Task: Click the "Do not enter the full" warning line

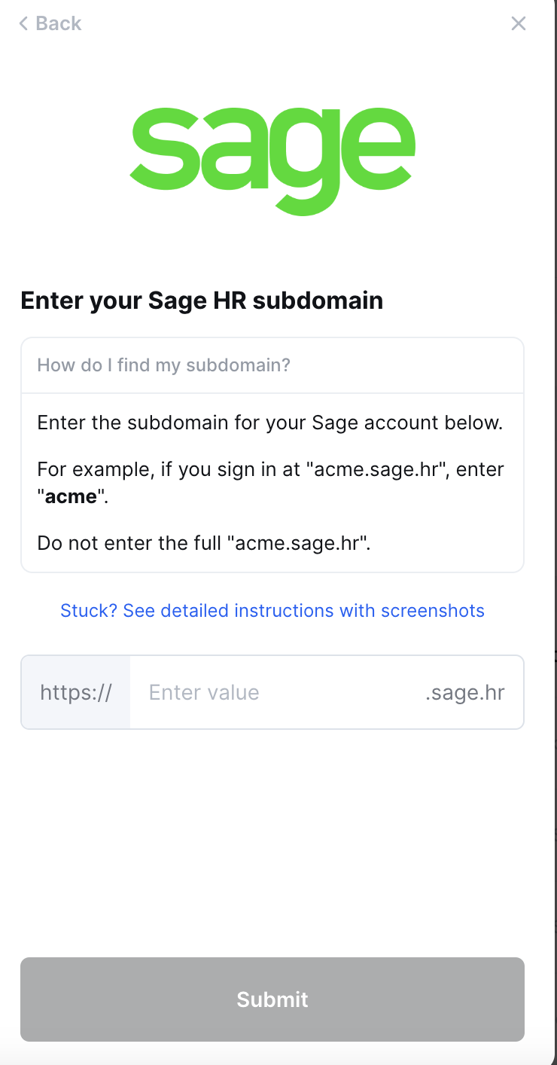Action: [x=203, y=543]
